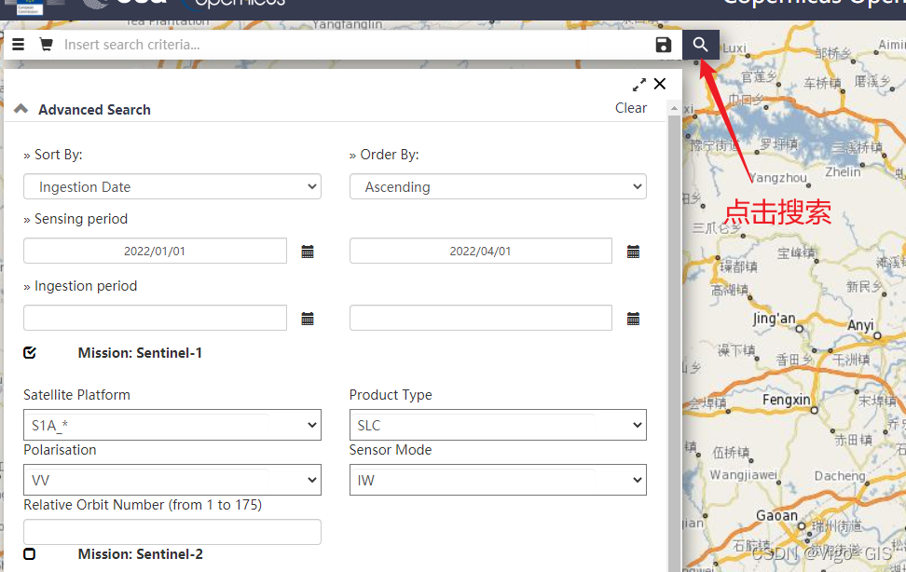The height and width of the screenshot is (572, 906).
Task: Open the Satellite Platform S1A_* dropdown
Action: pyautogui.click(x=172, y=425)
